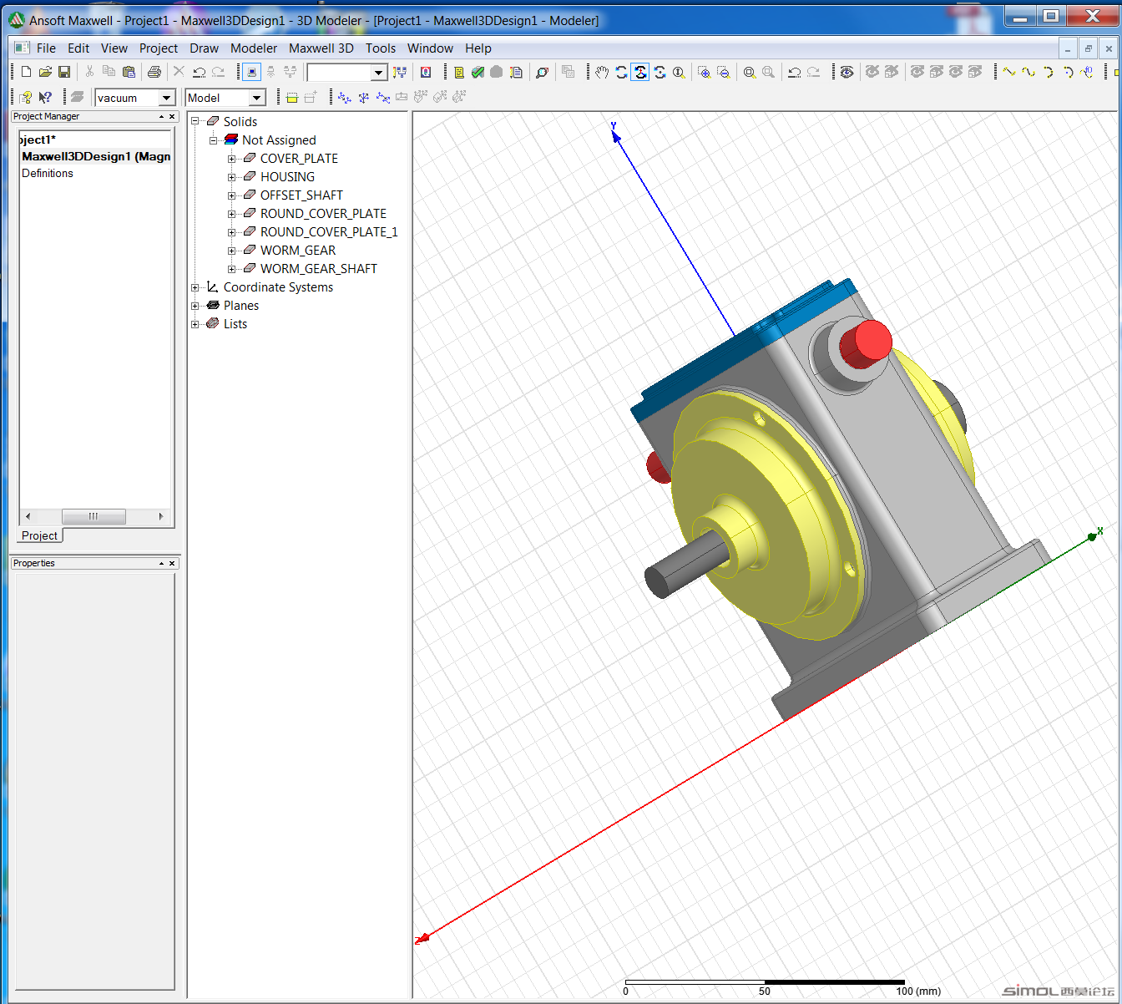
Task: Select the Draw Spline tool
Action: pyautogui.click(x=1028, y=73)
